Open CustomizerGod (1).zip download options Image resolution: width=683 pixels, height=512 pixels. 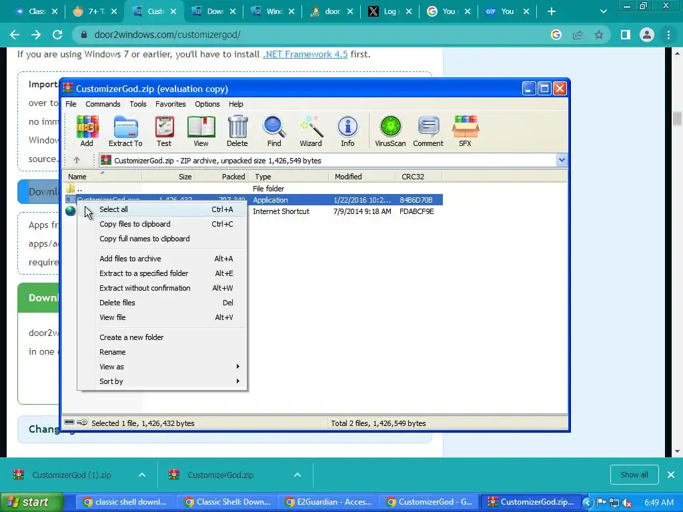pyautogui.click(x=142, y=475)
